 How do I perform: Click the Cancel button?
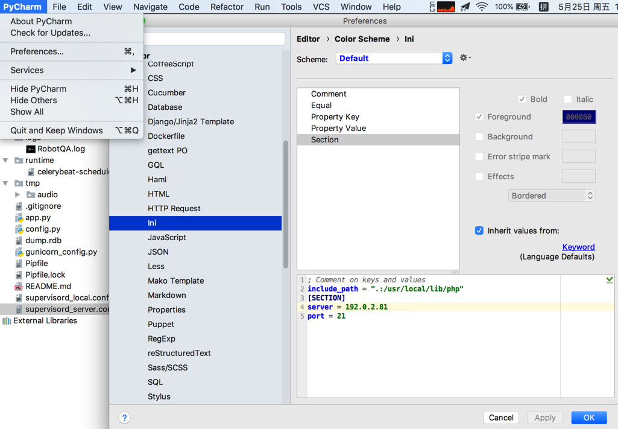tap(502, 418)
